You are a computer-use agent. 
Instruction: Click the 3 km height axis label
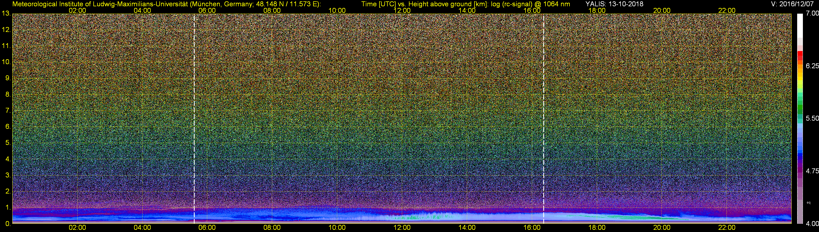click(8, 175)
